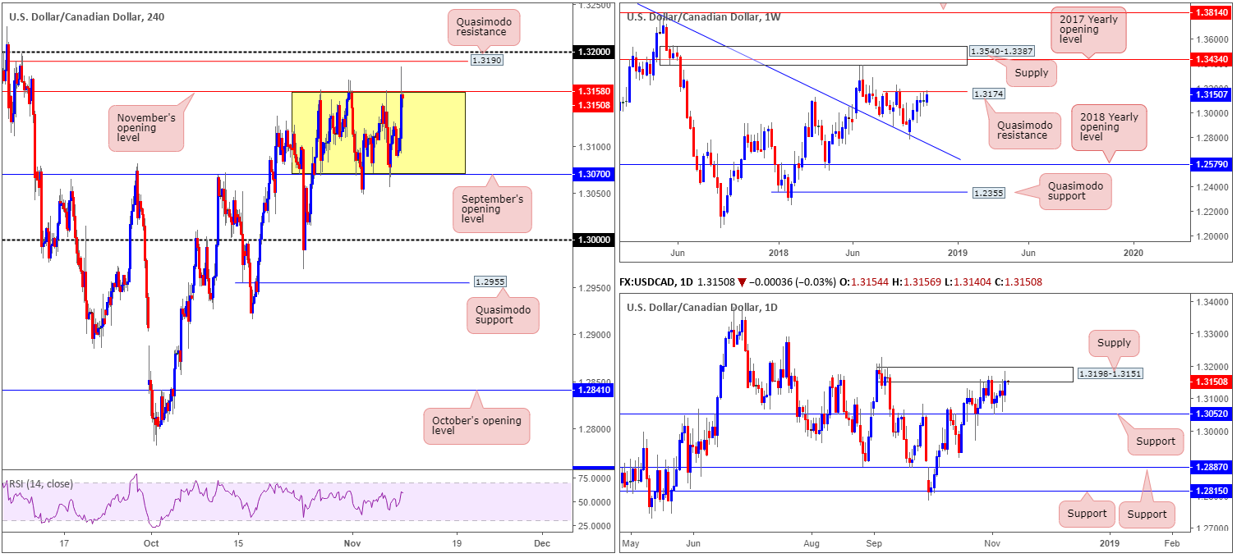Select the 1.32000 level on the 240 price axis
This screenshot has width=1237, height=558.
(x=592, y=51)
